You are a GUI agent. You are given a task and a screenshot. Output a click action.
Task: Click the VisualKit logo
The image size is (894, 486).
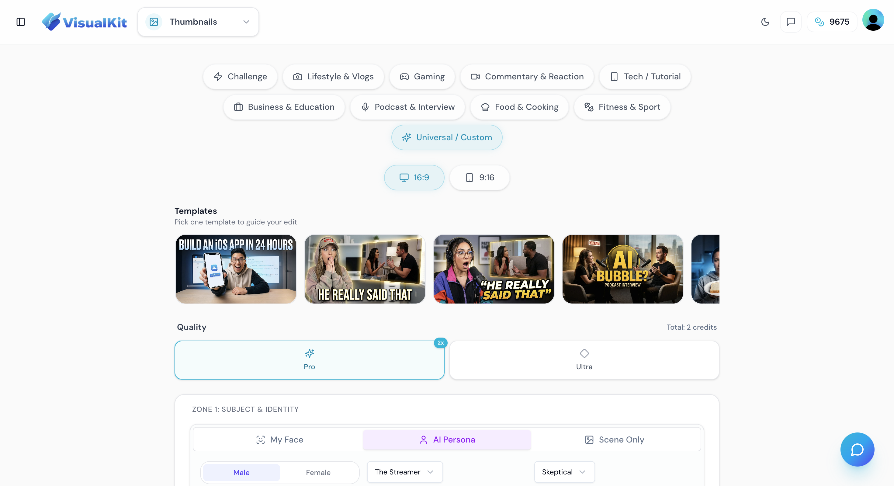click(x=84, y=22)
